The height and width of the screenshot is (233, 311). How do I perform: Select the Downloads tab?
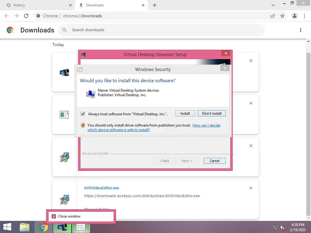coord(111,5)
